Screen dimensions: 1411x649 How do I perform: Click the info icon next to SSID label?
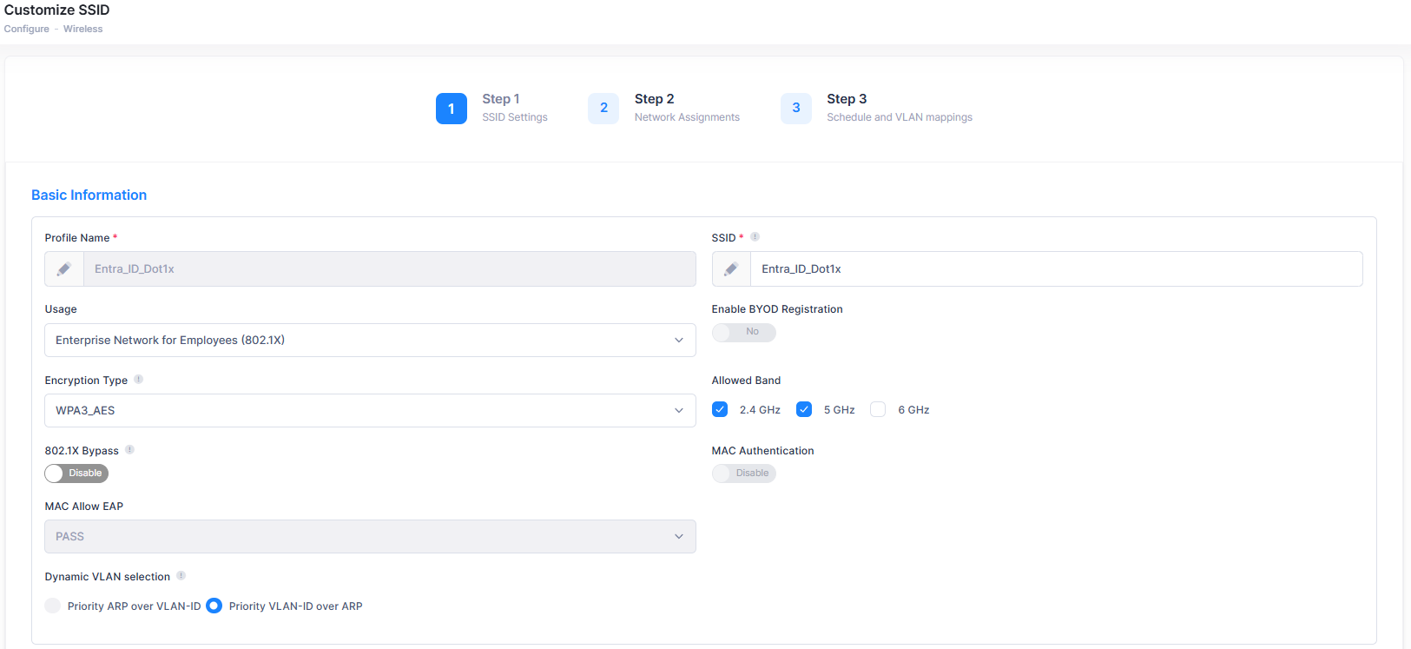(755, 237)
